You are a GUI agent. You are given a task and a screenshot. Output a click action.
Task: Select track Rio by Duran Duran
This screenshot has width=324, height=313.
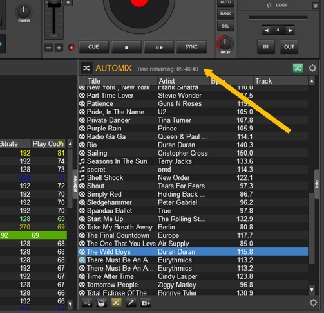click(x=193, y=145)
